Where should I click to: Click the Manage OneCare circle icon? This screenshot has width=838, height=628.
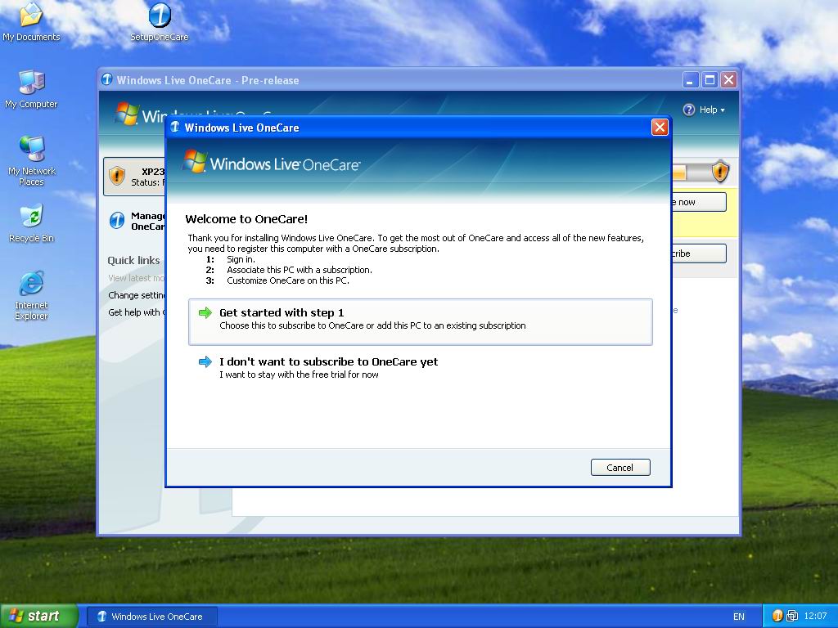click(x=117, y=220)
